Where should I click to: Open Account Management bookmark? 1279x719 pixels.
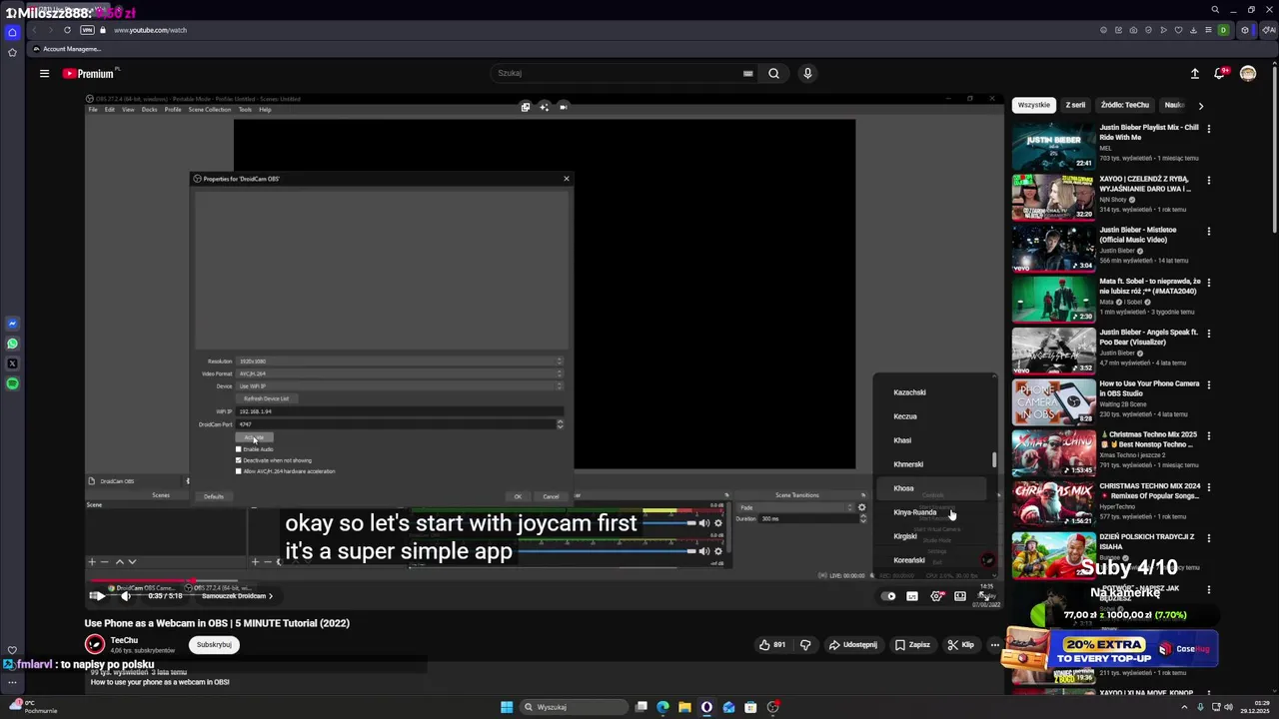[x=67, y=49]
